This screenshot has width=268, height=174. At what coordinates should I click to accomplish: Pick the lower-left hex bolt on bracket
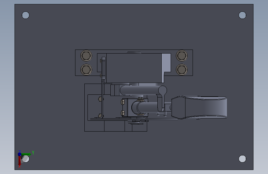(86, 70)
